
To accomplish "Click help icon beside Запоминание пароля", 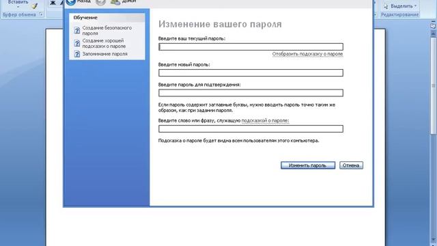I will (77, 54).
